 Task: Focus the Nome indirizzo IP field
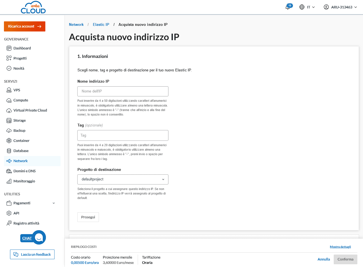point(123,91)
